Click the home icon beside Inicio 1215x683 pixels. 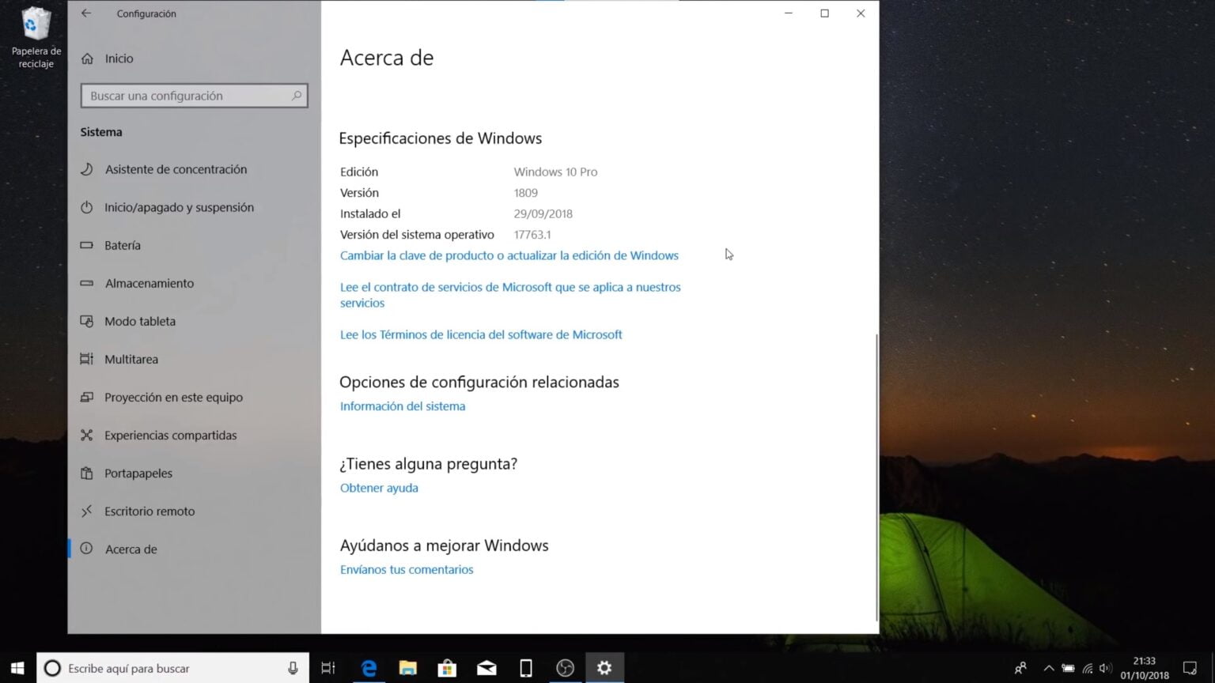click(x=87, y=58)
